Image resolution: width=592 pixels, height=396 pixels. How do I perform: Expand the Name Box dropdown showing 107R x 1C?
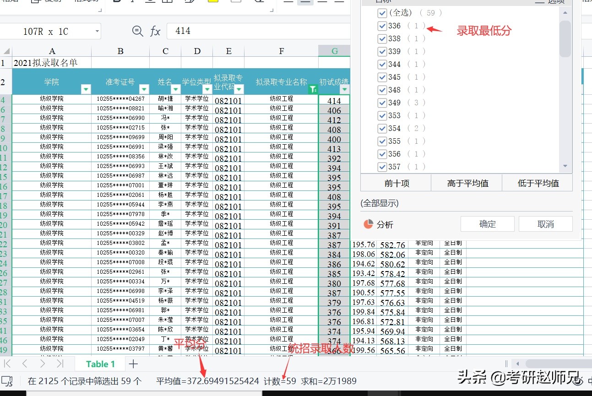96,31
